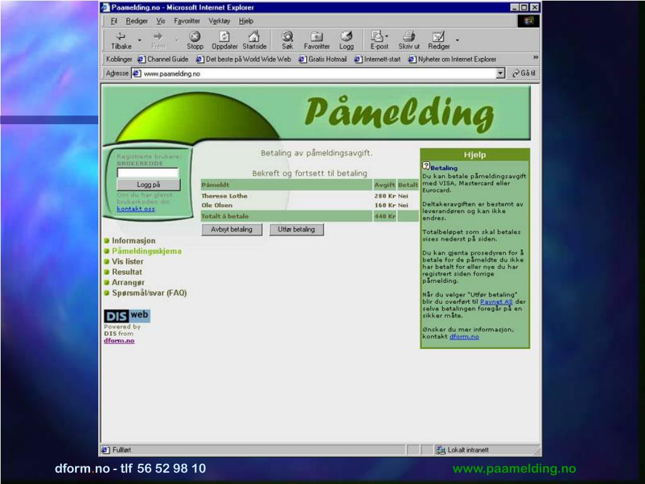This screenshot has width=645, height=484.
Task: Click the Koblinger toolbar label
Action: tap(119, 59)
